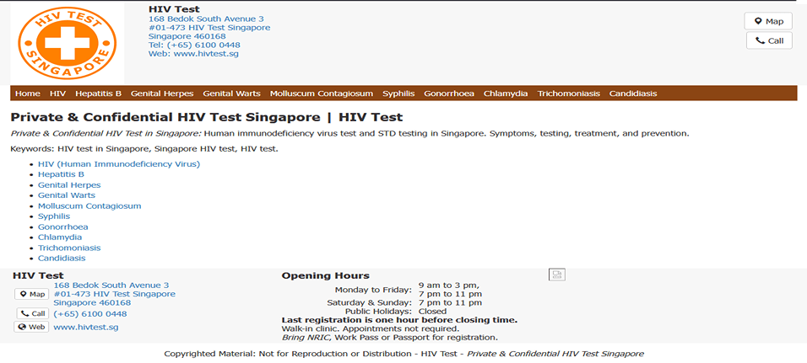807x363 pixels.
Task: Click the 'Public Holidays:' label
Action: (x=379, y=311)
